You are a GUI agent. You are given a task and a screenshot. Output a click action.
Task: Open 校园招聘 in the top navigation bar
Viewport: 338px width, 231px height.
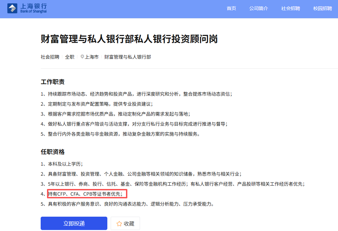pos(322,8)
